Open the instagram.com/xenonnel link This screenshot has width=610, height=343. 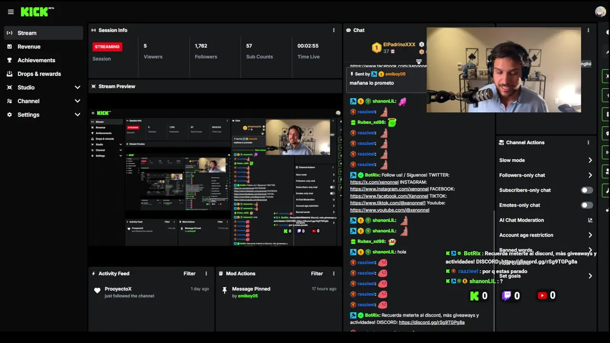389,189
